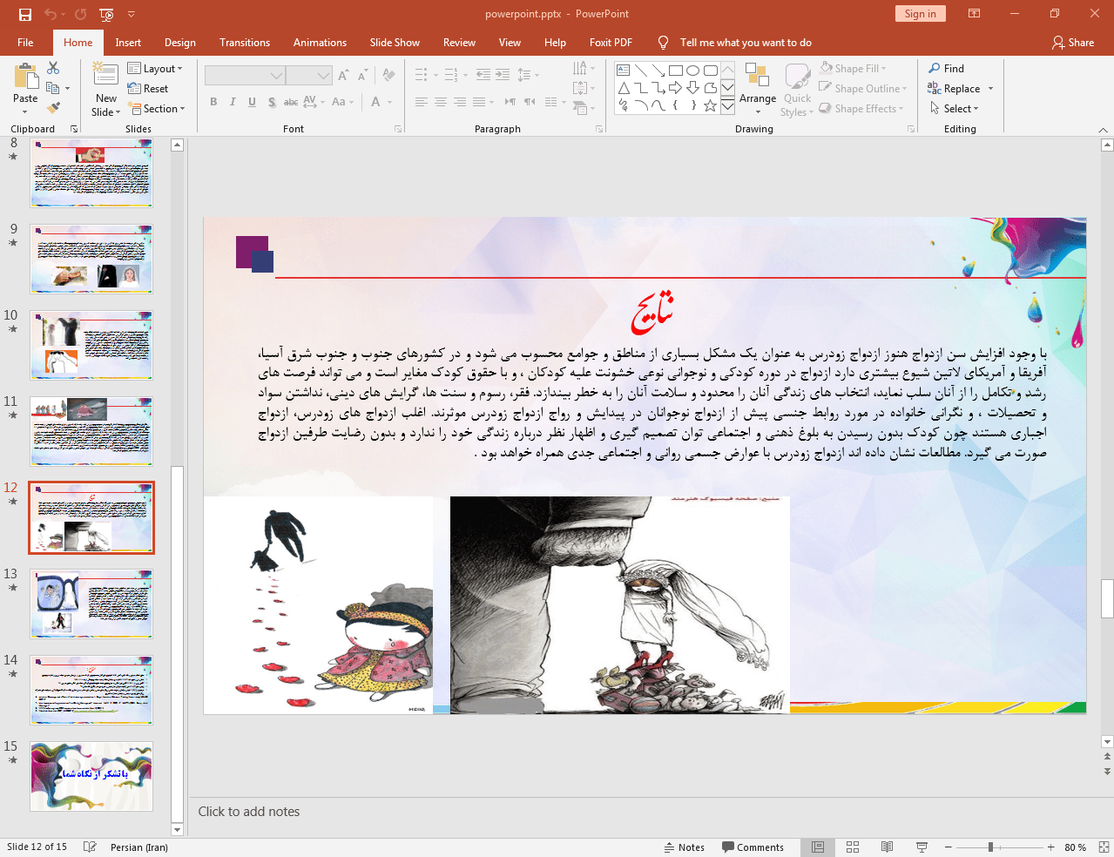The height and width of the screenshot is (857, 1114).
Task: Click the Share button
Action: 1073,43
